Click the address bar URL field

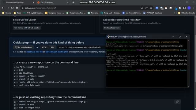click(80, 8)
